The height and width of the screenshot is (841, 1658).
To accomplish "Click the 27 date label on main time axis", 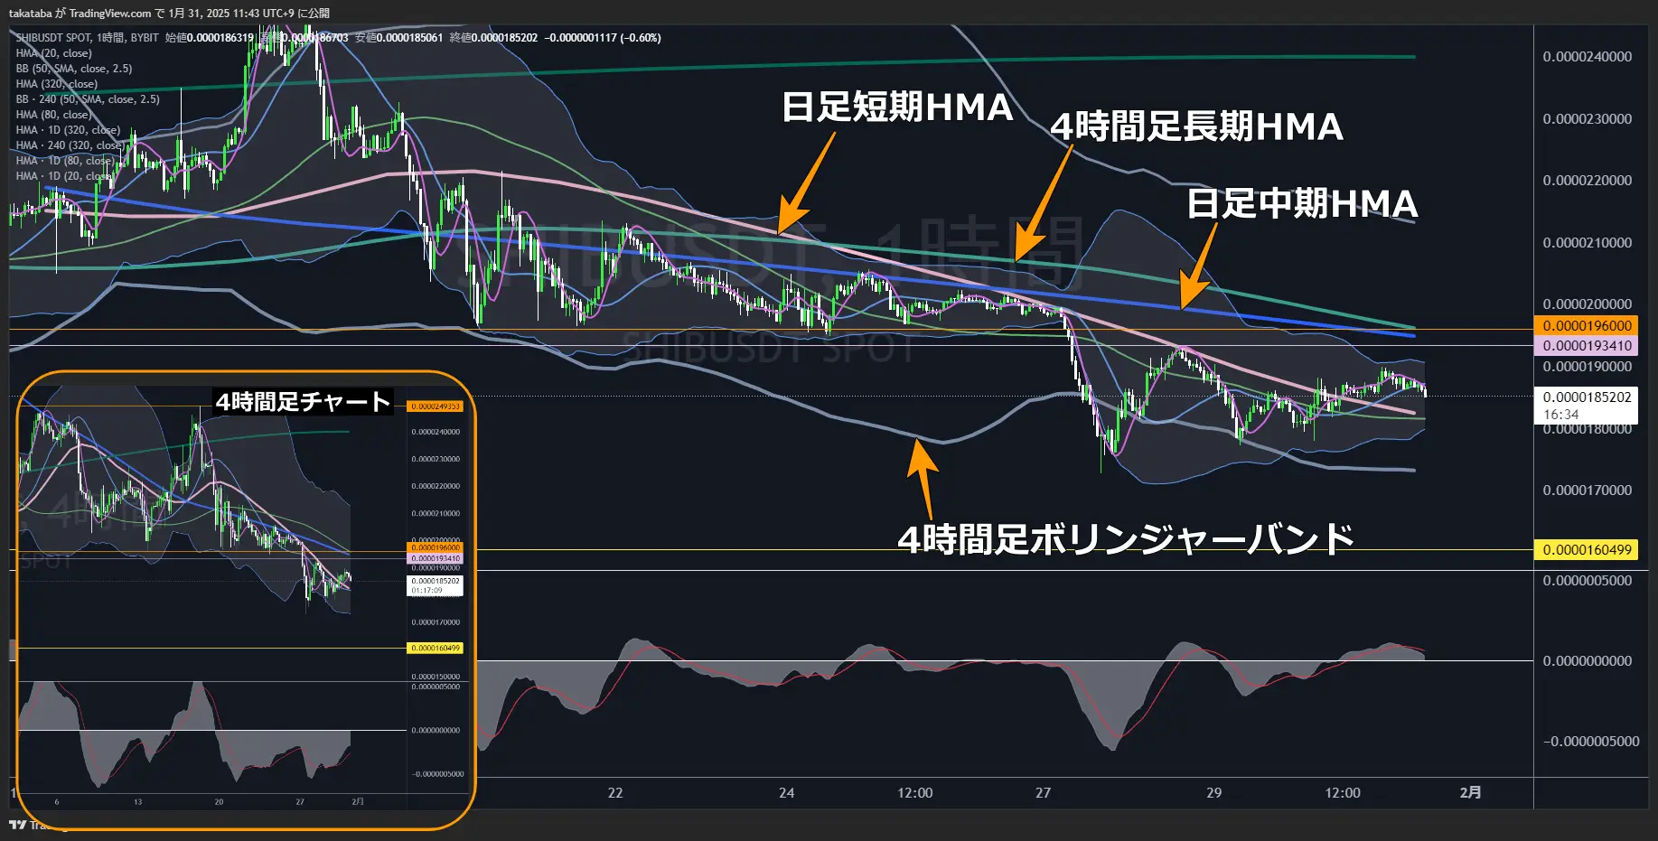I will coord(1043,793).
